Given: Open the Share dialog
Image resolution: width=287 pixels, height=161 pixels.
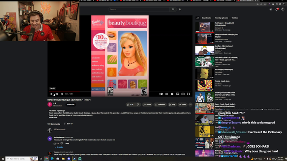Looking at the screenshot, I should 147,105.
